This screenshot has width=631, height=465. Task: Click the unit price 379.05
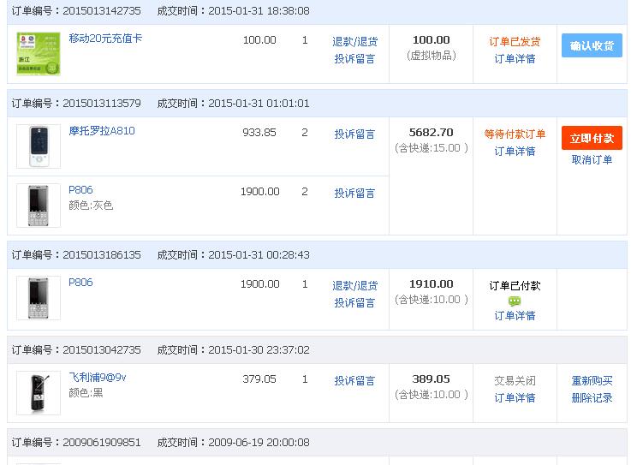[259, 379]
